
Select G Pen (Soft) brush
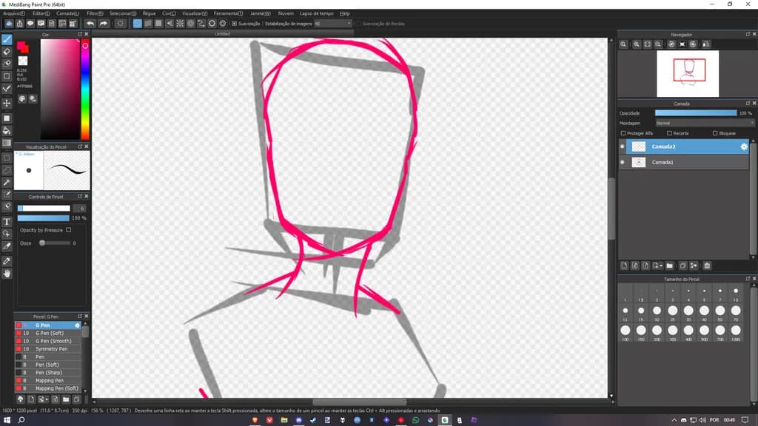point(48,334)
